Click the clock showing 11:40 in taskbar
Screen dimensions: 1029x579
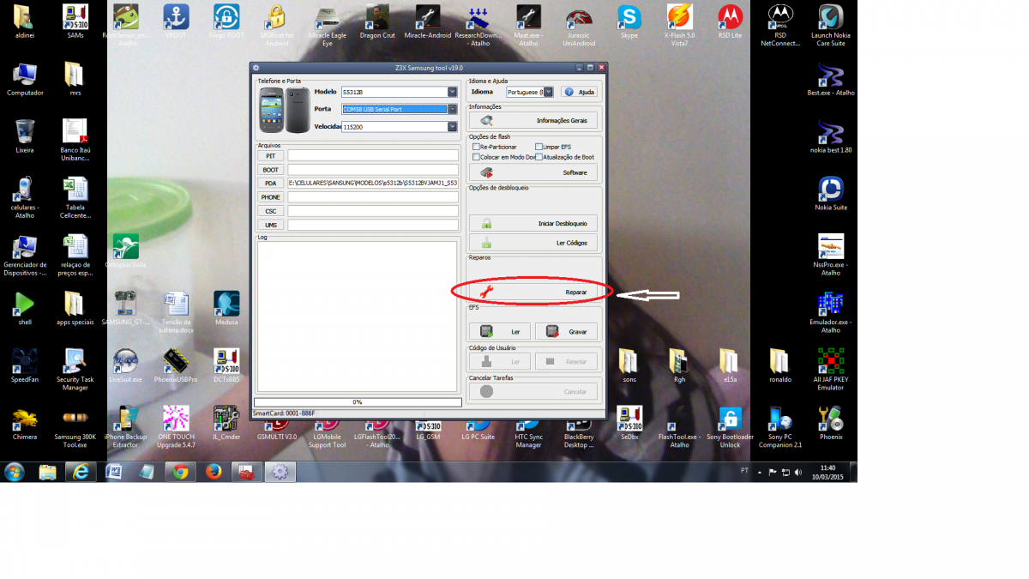click(827, 472)
